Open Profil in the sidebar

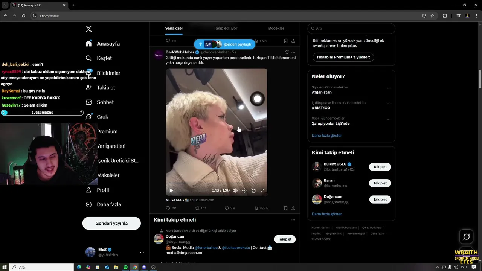click(x=97, y=190)
